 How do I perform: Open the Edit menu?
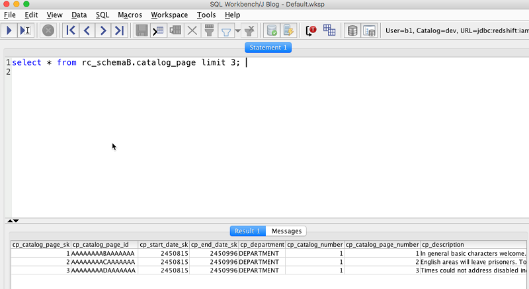[x=31, y=15]
